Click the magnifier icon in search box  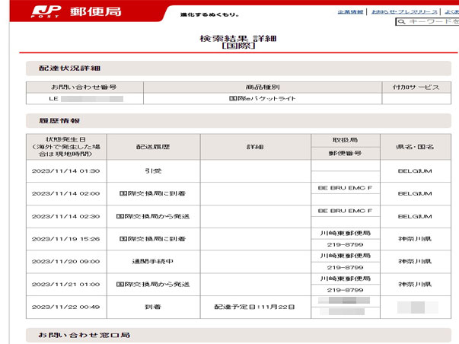point(401,22)
